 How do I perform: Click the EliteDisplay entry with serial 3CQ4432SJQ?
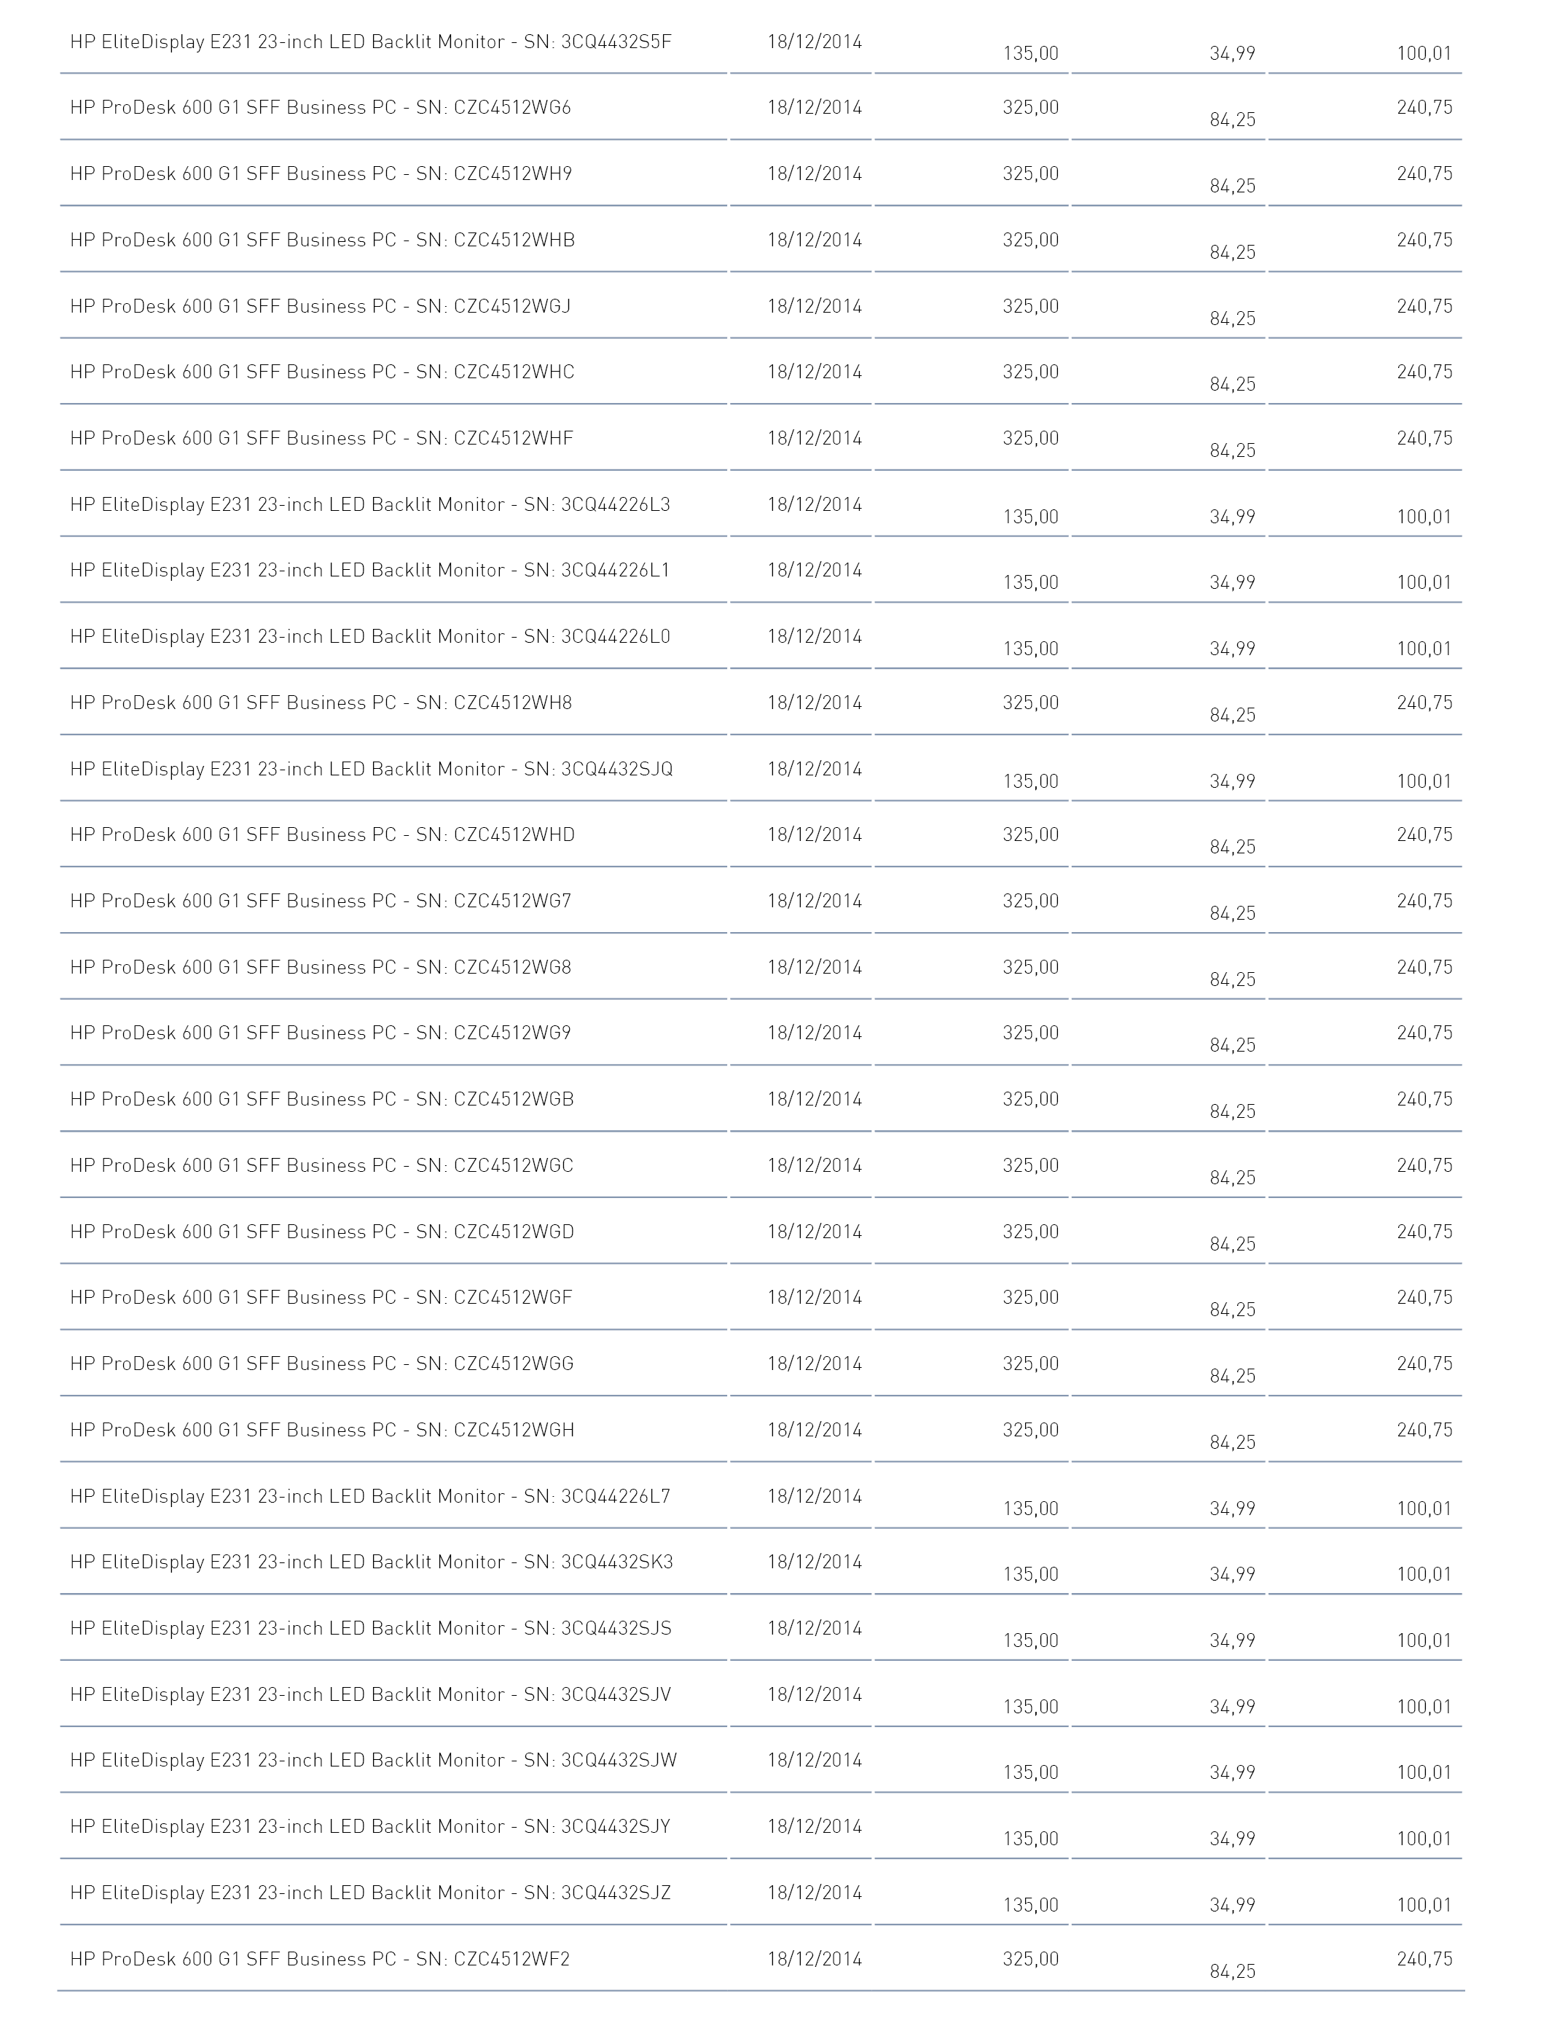pos(761,770)
